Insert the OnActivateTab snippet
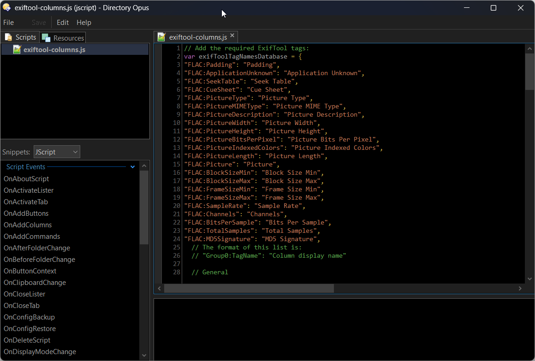The width and height of the screenshot is (535, 361). click(x=25, y=202)
